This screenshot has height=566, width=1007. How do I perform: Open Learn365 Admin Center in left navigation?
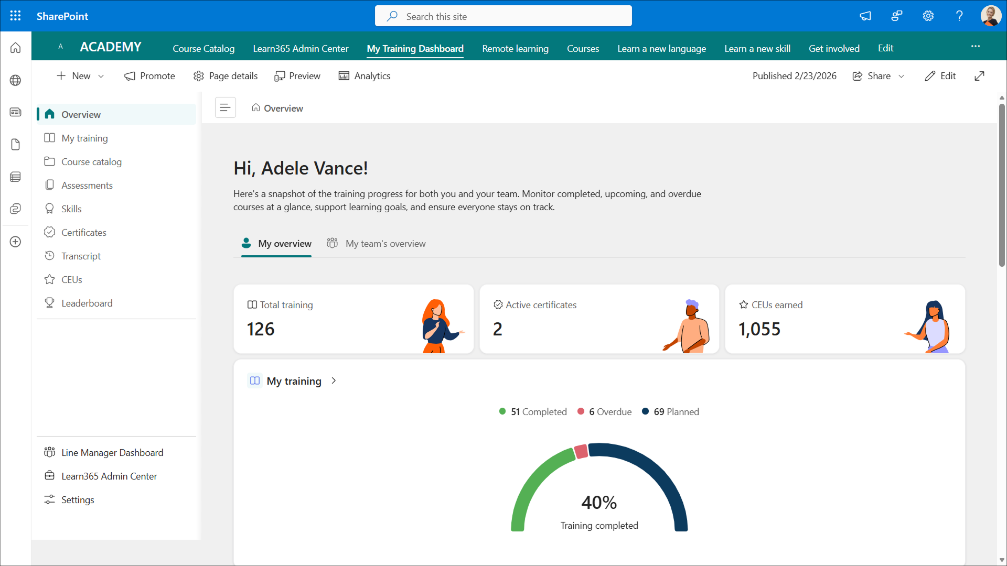pyautogui.click(x=116, y=476)
